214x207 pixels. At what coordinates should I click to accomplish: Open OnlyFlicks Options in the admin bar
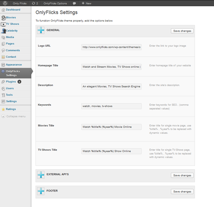[55, 4]
